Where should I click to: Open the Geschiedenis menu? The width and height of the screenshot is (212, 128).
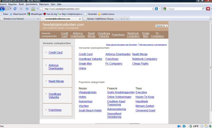(x=31, y=4)
